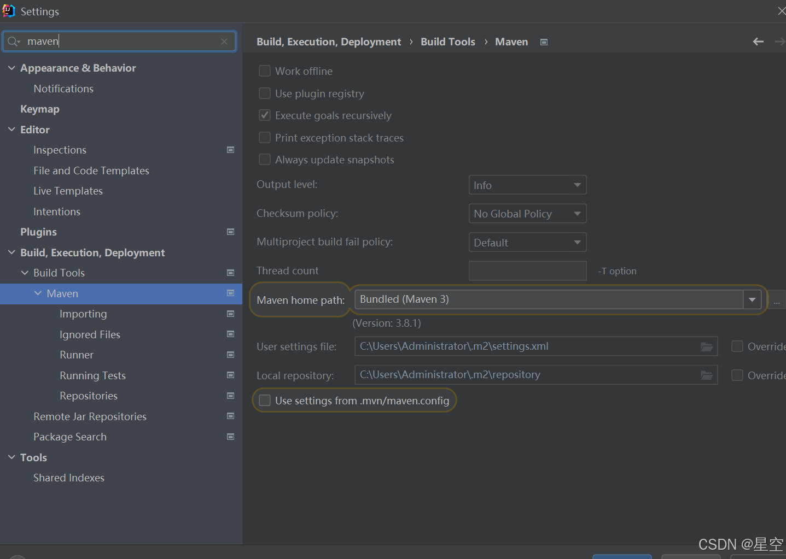Click project settings icon on Running Tests row
786x559 pixels.
tap(231, 375)
